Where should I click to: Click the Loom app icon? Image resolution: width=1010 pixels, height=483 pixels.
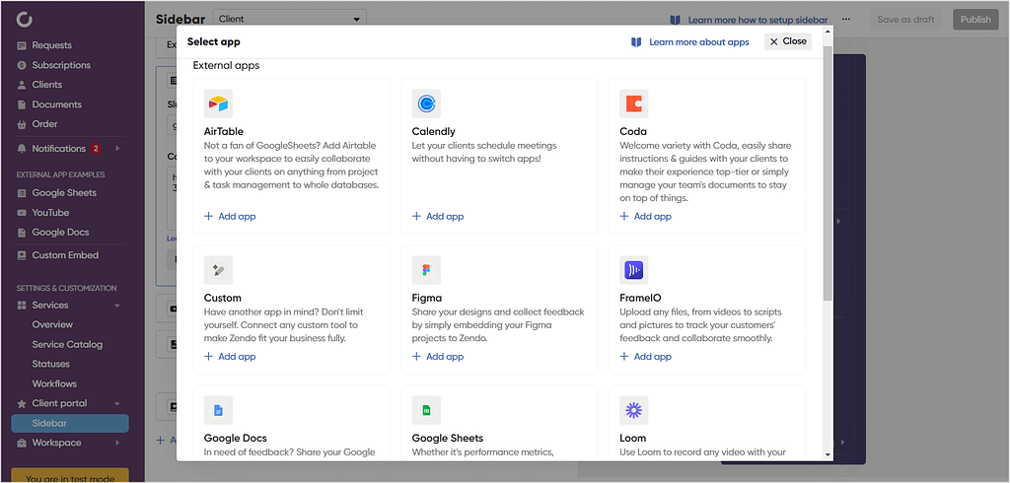(634, 410)
